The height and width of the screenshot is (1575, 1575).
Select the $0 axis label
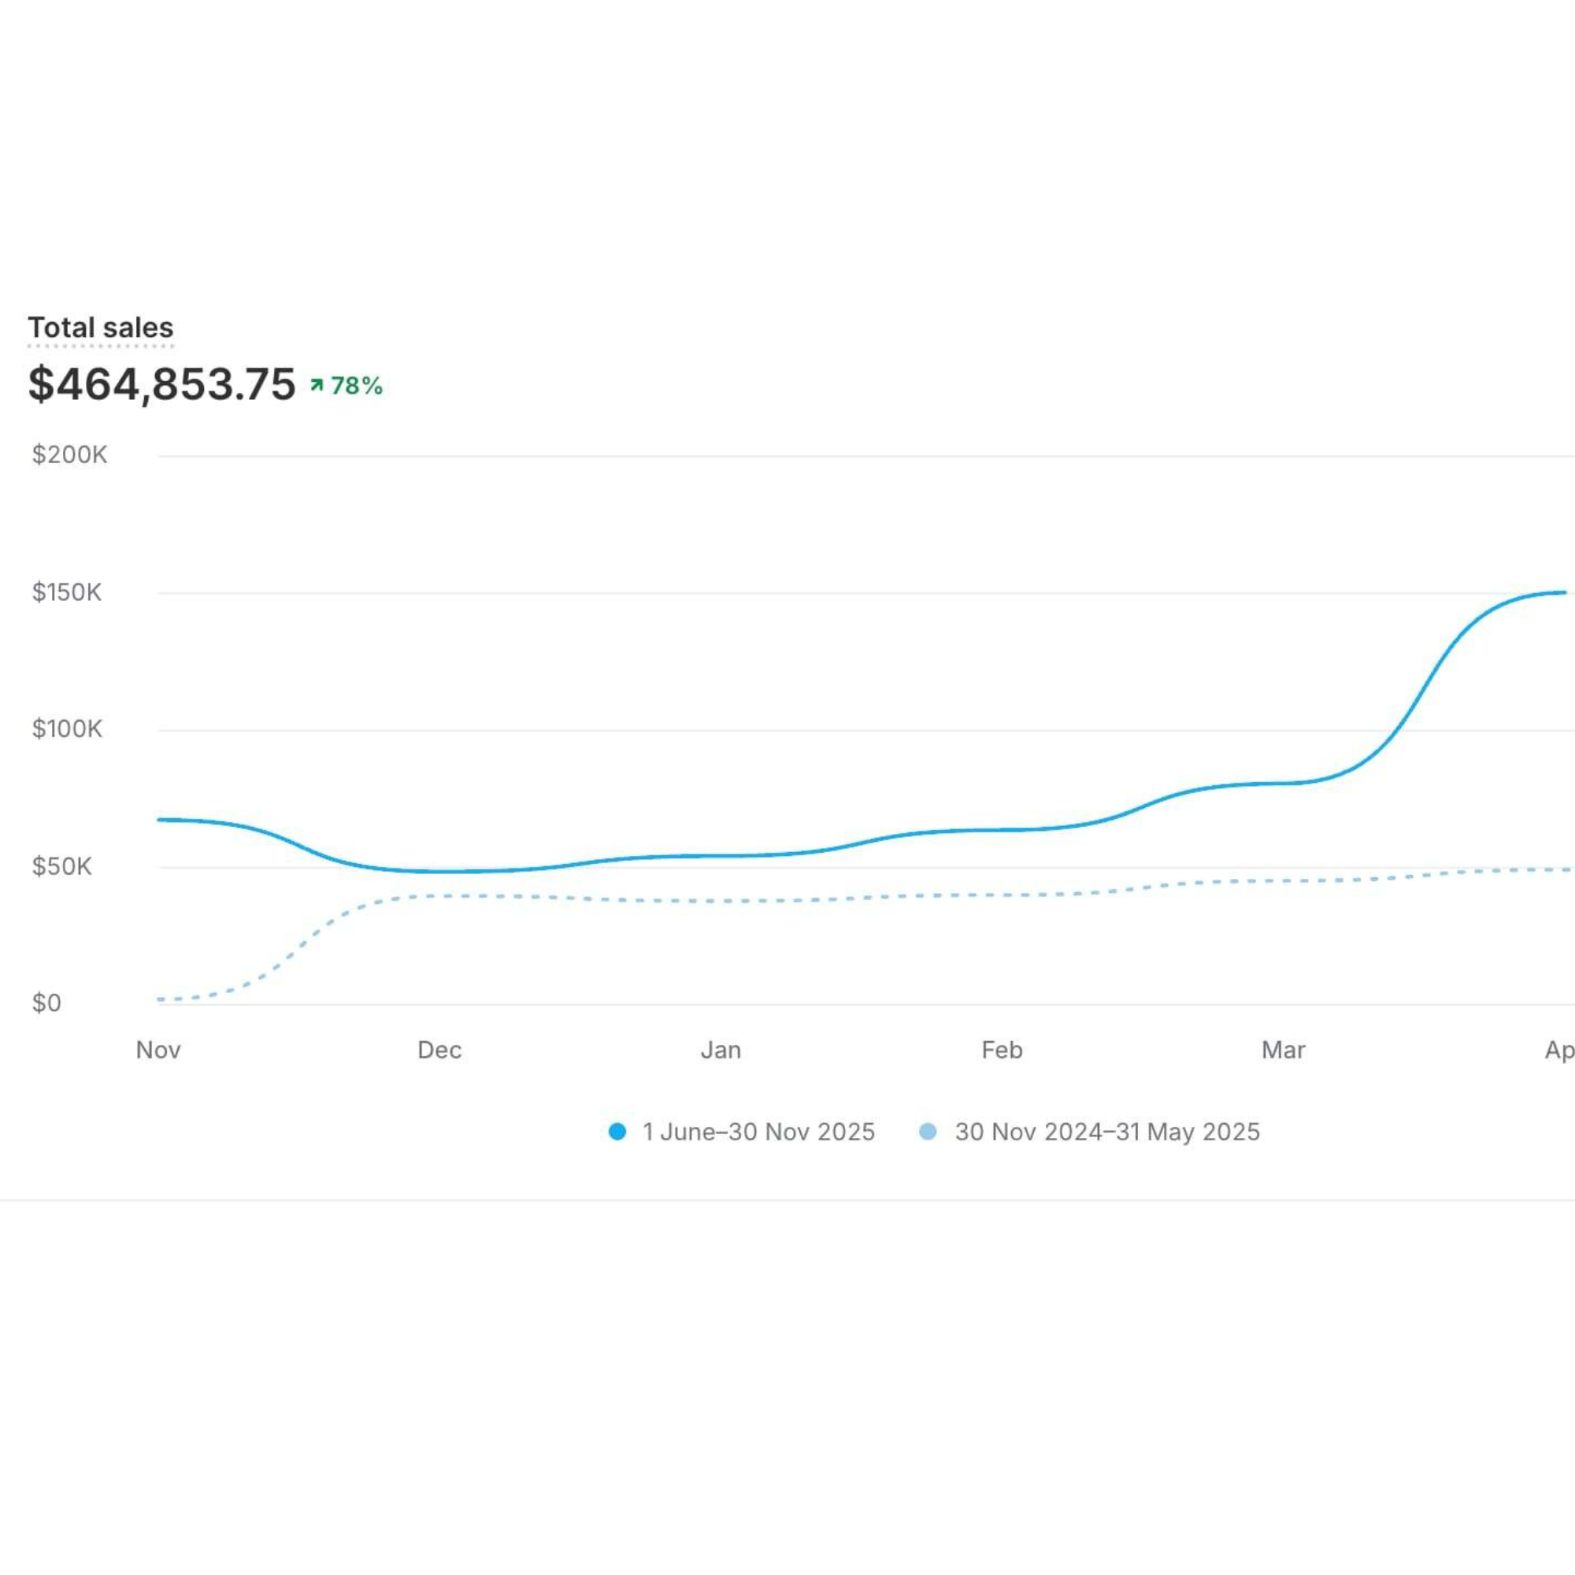point(46,1002)
